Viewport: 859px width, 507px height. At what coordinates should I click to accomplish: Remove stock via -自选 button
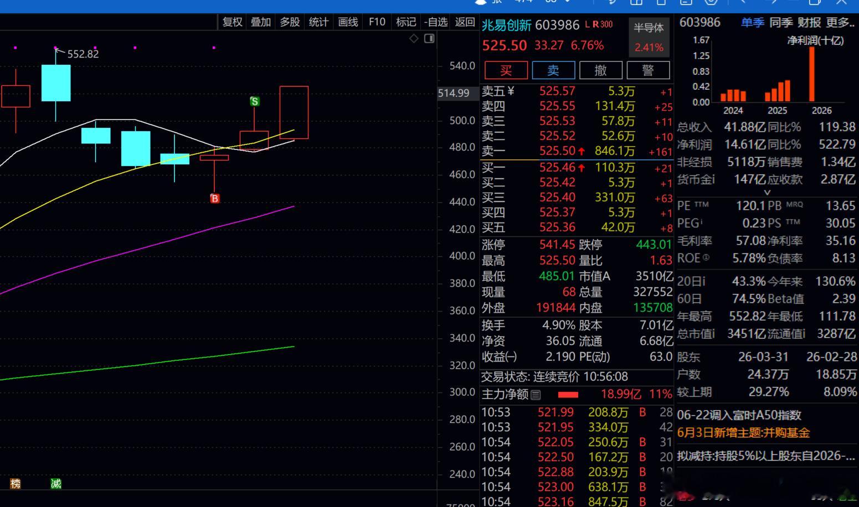tap(436, 22)
